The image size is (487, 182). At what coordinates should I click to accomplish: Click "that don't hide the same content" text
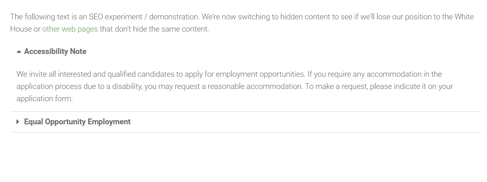[154, 29]
